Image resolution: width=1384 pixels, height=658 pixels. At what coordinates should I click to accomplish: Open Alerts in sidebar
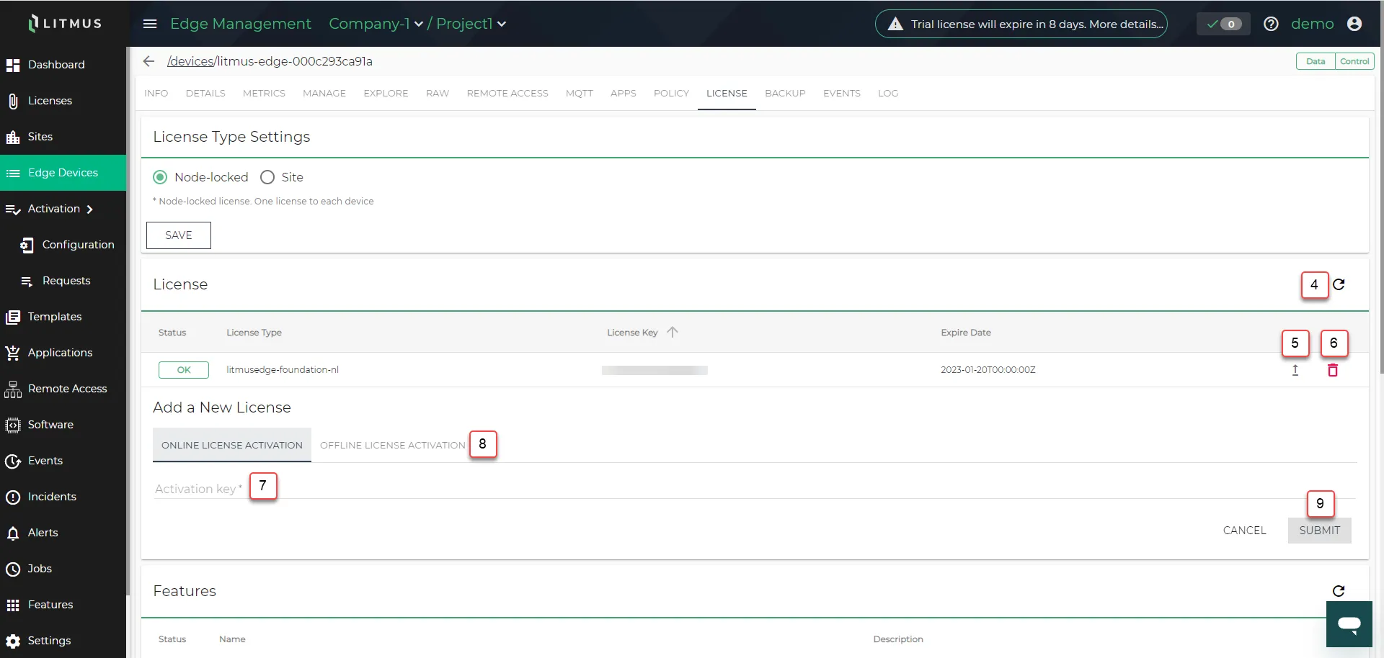coord(63,533)
